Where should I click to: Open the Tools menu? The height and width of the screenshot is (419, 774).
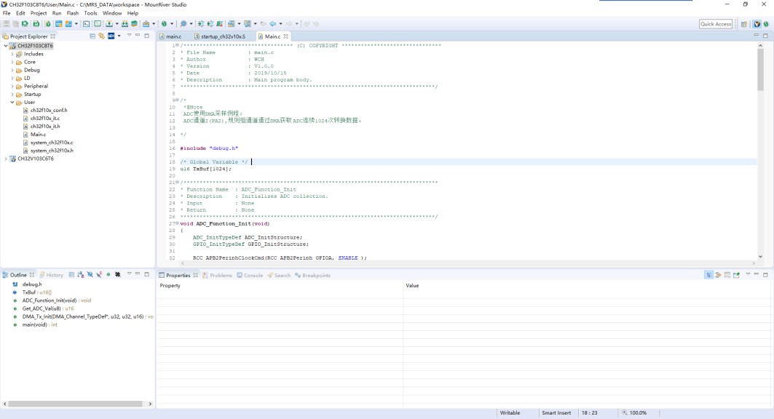pos(90,13)
